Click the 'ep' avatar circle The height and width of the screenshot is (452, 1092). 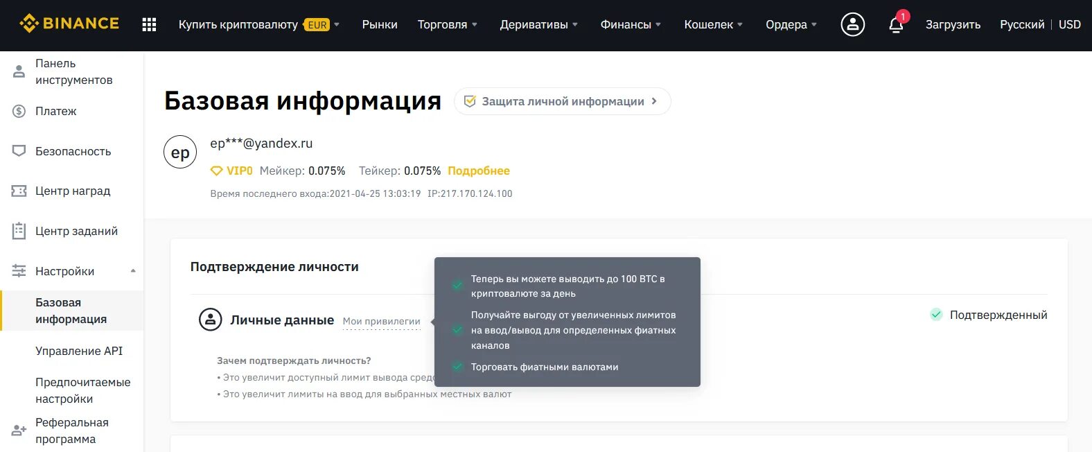point(180,153)
